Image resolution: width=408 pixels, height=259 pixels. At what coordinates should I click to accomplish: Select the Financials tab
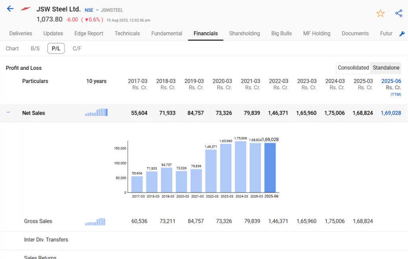click(x=206, y=33)
